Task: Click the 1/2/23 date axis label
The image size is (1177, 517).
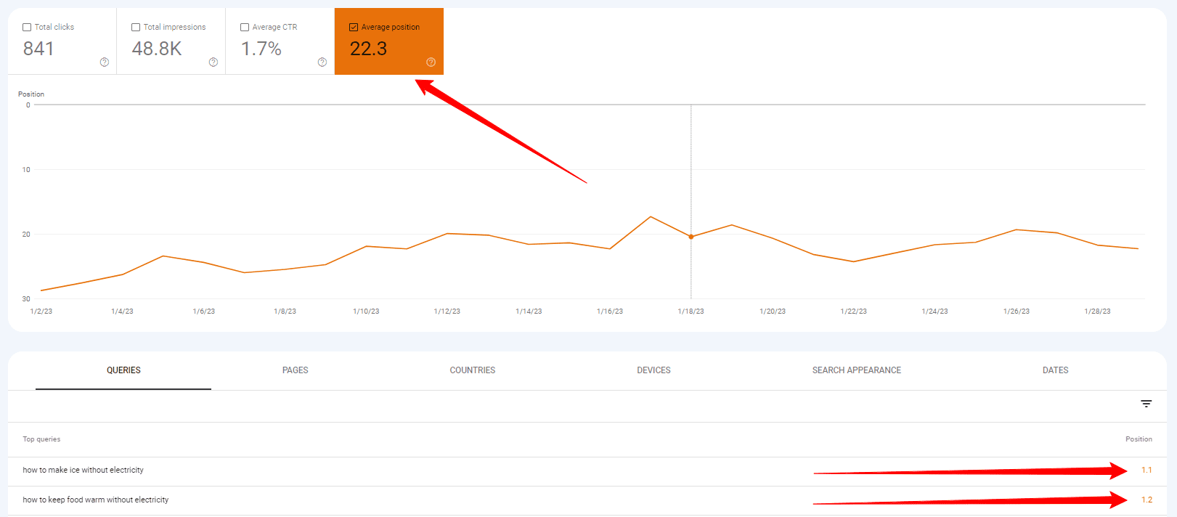Action: [x=41, y=312]
